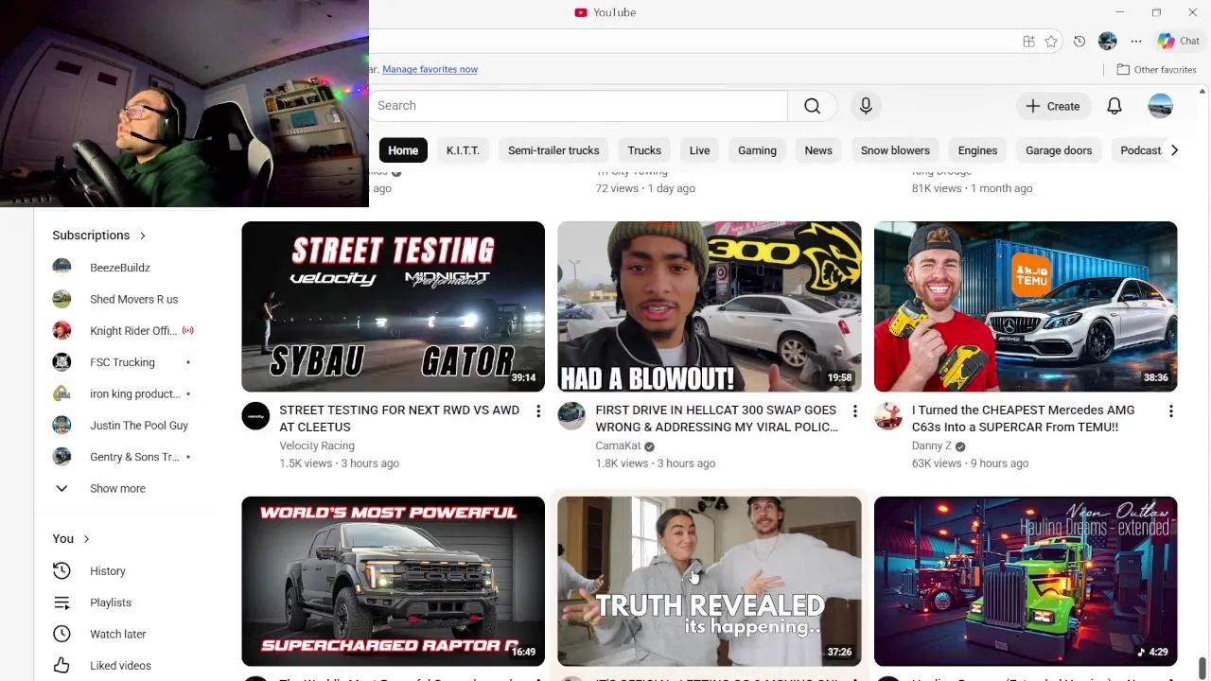1211x681 pixels.
Task: Select the Snow blowers chip
Action: coord(895,150)
